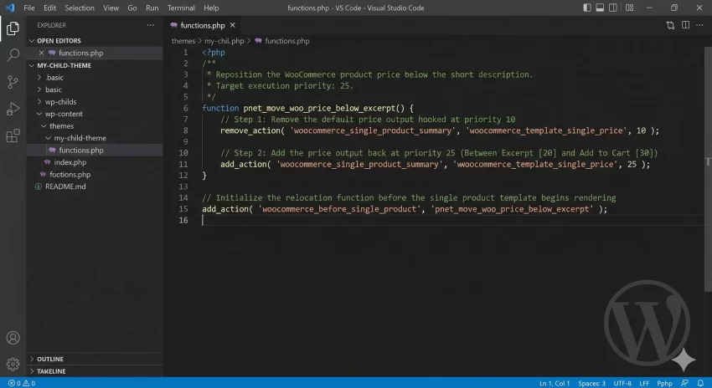
Task: Open functions.php inside my-child-theme folder
Action: pyautogui.click(x=95, y=150)
